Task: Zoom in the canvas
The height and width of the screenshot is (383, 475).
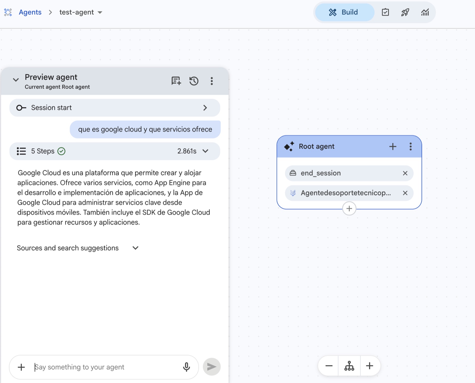Action: [x=370, y=366]
